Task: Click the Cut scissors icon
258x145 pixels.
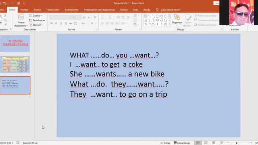Action: (5, 15)
